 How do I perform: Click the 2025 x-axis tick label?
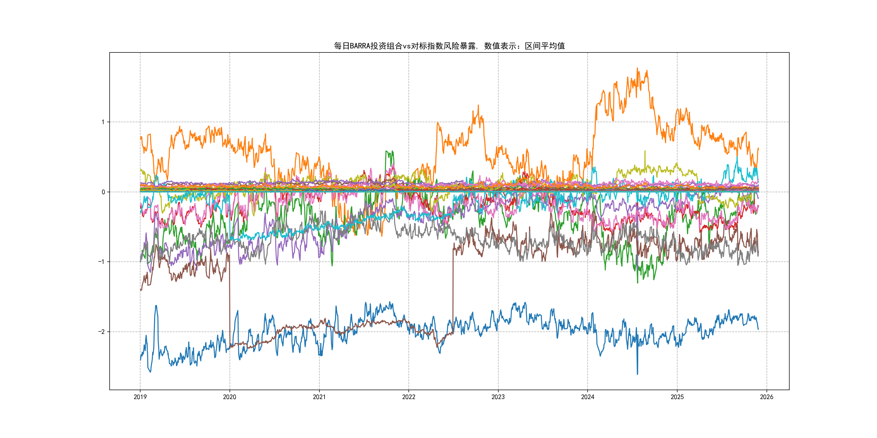click(x=677, y=397)
